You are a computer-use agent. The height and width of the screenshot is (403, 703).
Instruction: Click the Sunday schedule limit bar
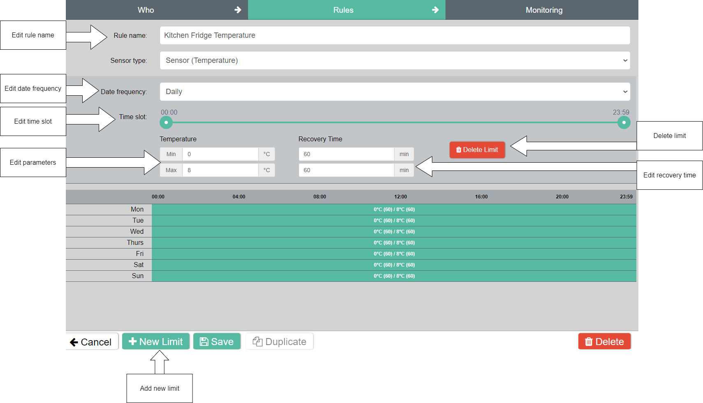tap(394, 276)
